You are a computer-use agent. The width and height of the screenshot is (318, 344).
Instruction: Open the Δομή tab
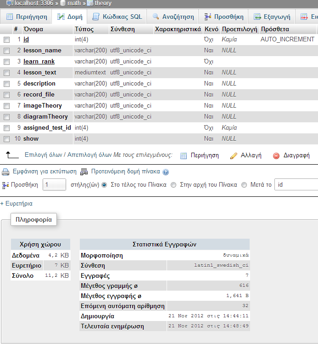pos(69,17)
